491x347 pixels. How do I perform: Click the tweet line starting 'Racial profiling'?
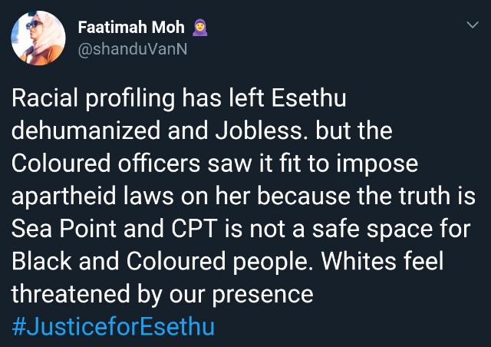click(179, 98)
